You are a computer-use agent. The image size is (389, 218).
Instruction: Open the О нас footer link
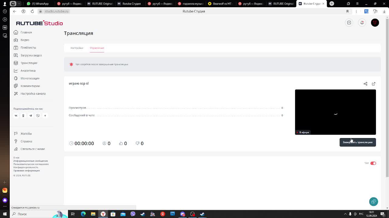click(x=16, y=158)
